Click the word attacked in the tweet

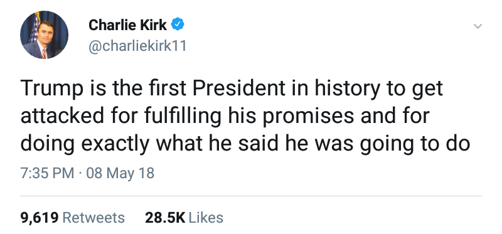(x=62, y=116)
